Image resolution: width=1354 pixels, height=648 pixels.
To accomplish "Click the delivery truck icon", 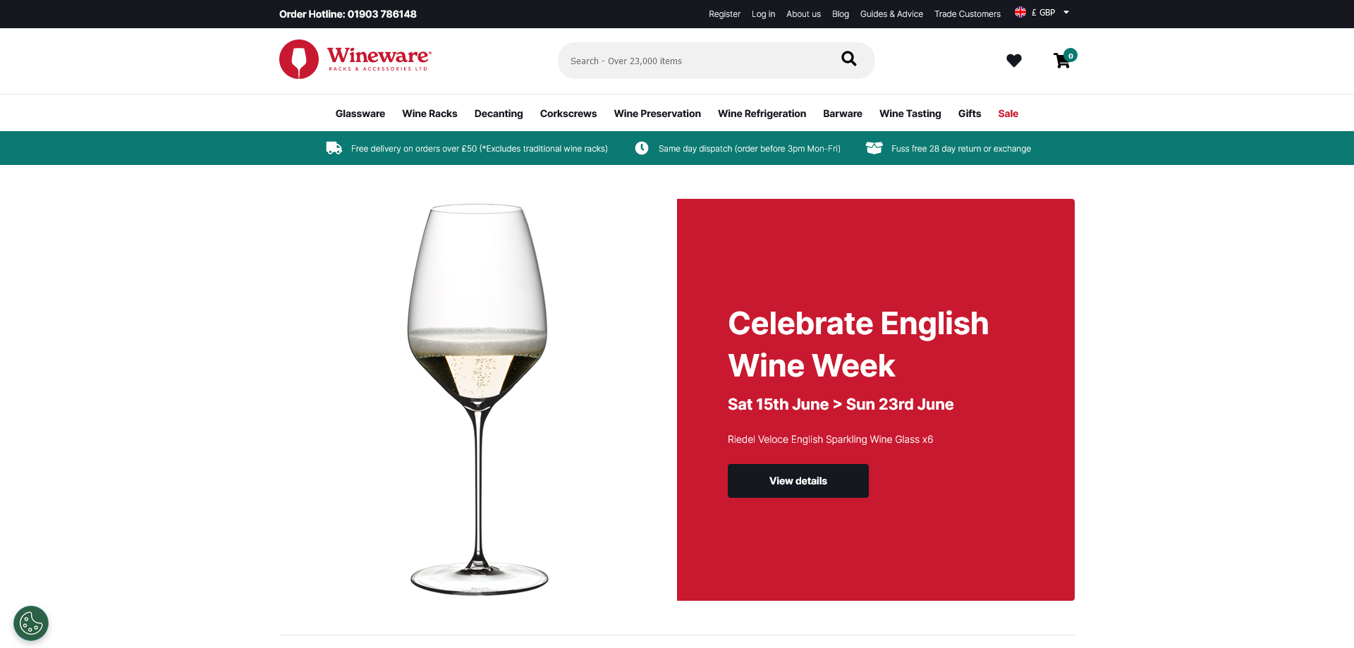I will point(334,148).
